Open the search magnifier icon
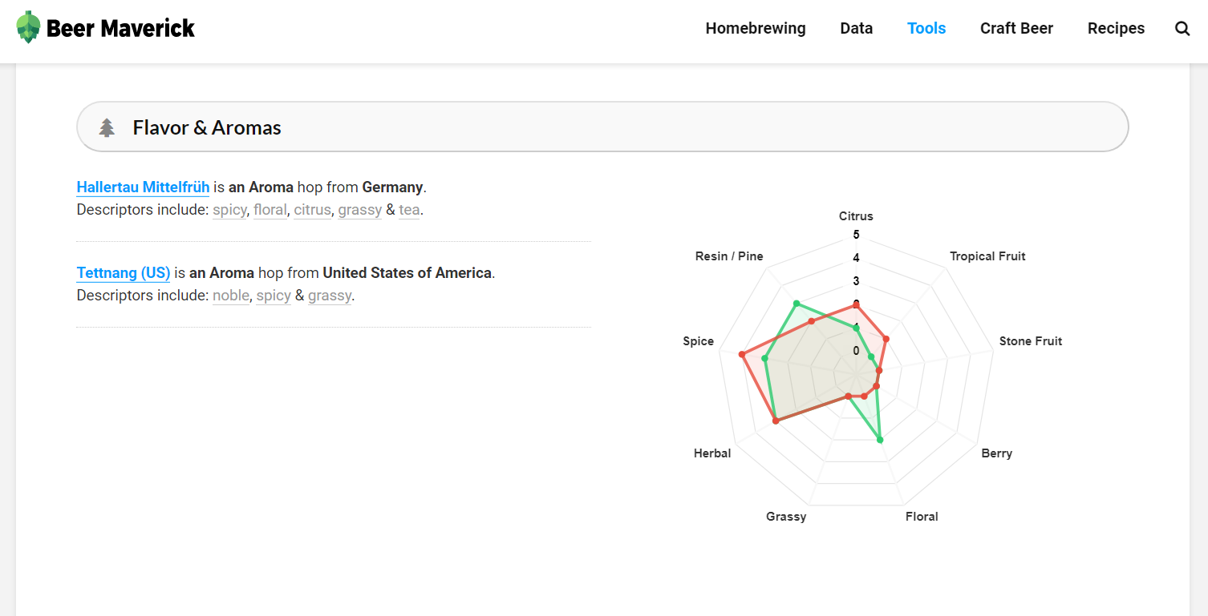Image resolution: width=1208 pixels, height=616 pixels. (1182, 28)
